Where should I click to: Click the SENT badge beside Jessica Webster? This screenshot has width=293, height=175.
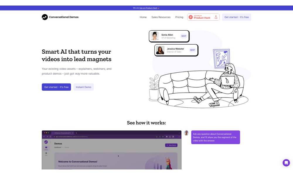193,50
